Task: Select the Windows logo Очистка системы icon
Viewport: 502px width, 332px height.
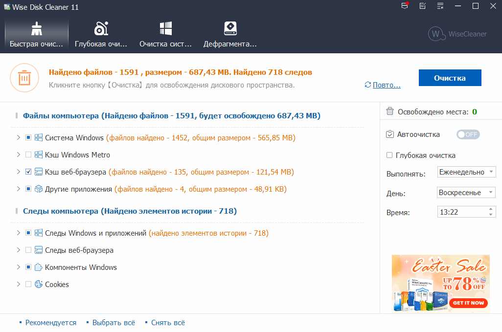Action: click(165, 29)
